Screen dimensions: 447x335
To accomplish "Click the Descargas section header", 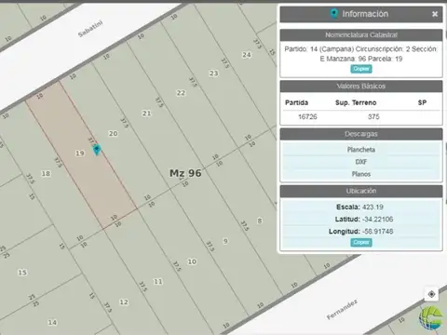I will pyautogui.click(x=361, y=134).
